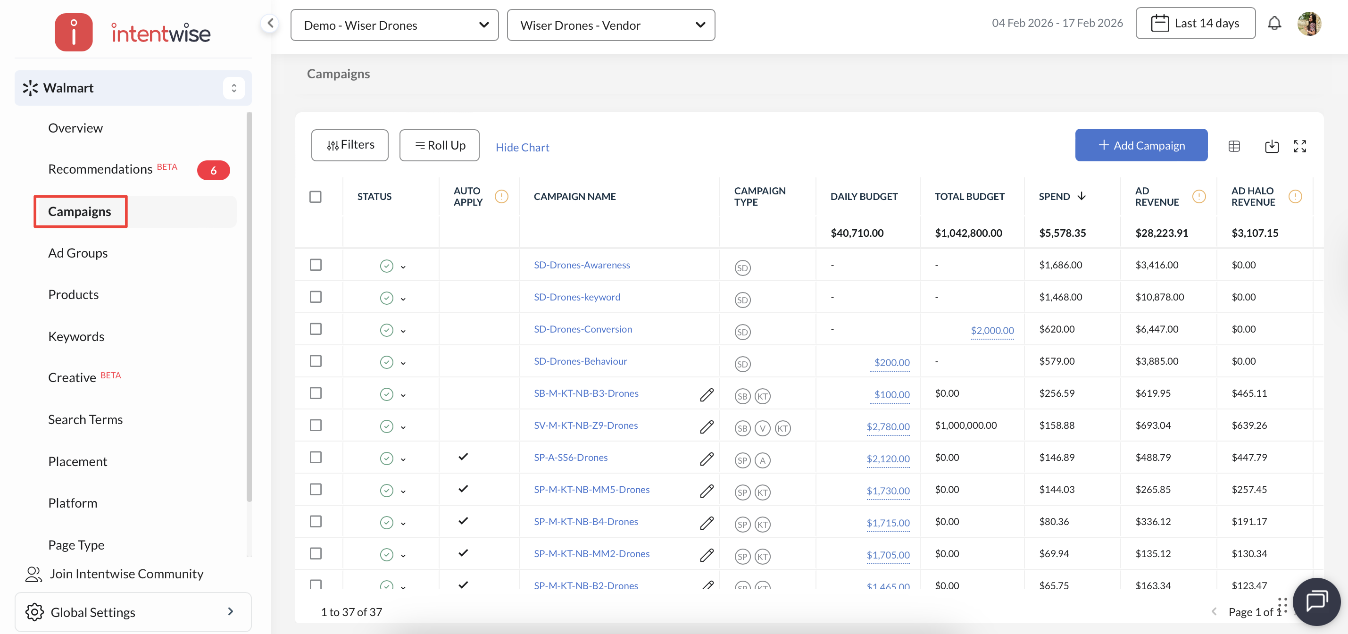Viewport: 1348px width, 634px height.
Task: Check the SD-Drones-Awareness row checkbox
Action: pos(316,265)
